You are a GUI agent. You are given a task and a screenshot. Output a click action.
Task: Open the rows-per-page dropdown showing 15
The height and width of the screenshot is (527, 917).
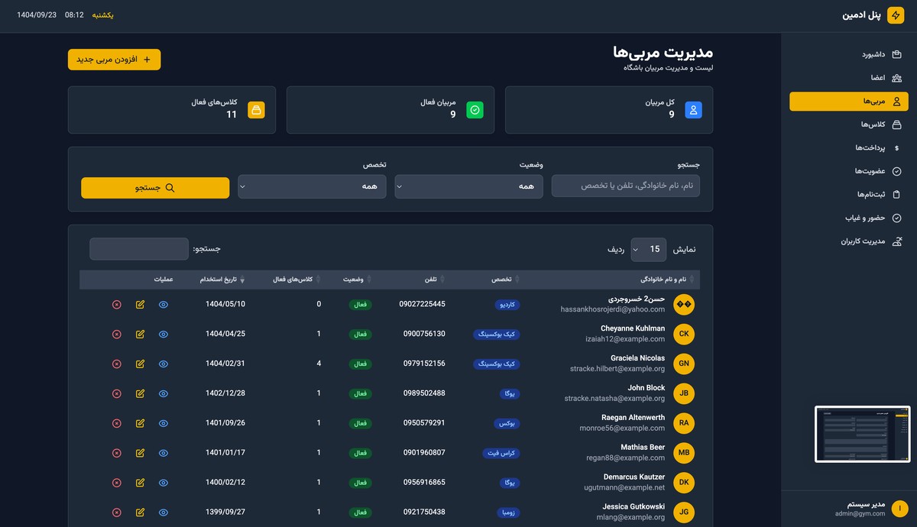click(648, 249)
